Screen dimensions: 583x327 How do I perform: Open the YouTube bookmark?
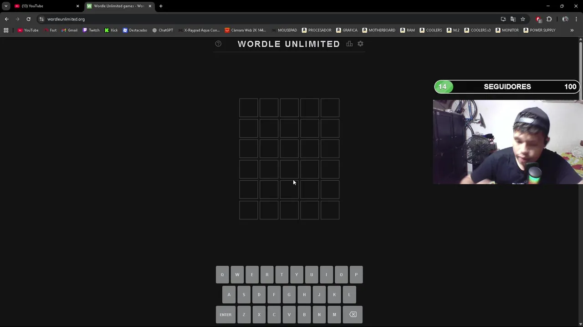tap(28, 30)
